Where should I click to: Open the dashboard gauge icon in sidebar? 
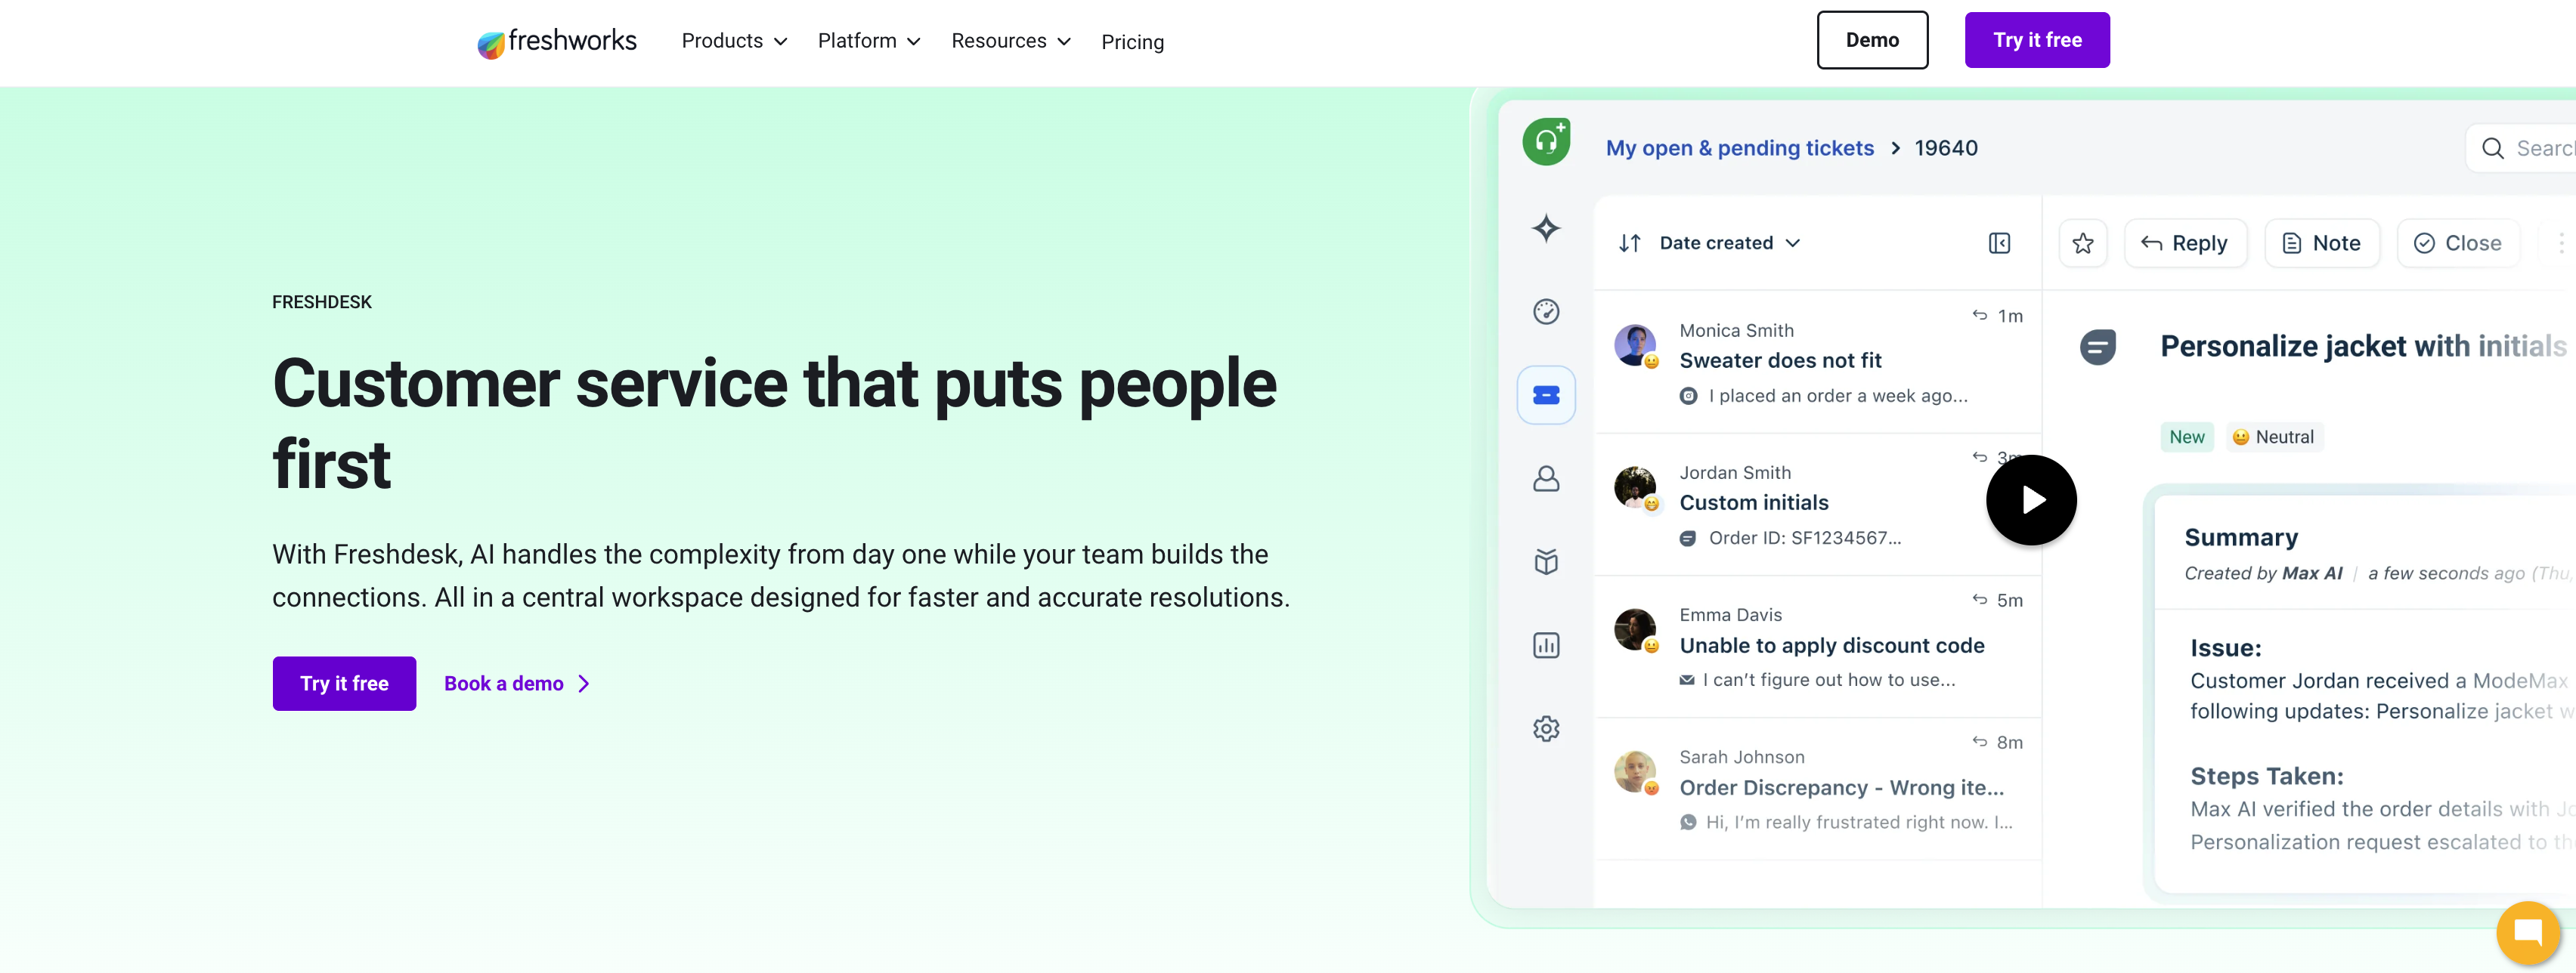click(1546, 312)
